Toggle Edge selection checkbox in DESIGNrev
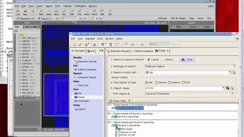This screenshot has width=244, height=137. (x=188, y=18)
